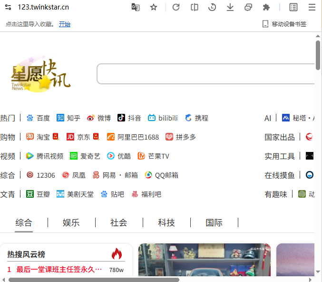Click the site info icon beside the URL
This screenshot has width=322, height=282.
(x=8, y=7)
